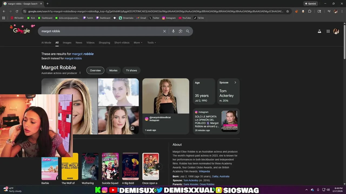Open the Google apps grid
Screen dimensions: 346x194
coord(328,31)
